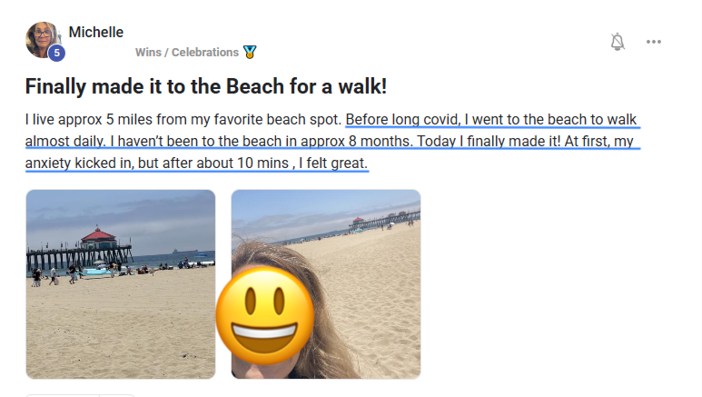The width and height of the screenshot is (702, 397).
Task: Toggle the post notification bell
Action: (618, 41)
